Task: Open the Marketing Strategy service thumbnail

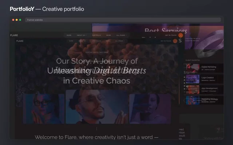Action: coord(193,100)
